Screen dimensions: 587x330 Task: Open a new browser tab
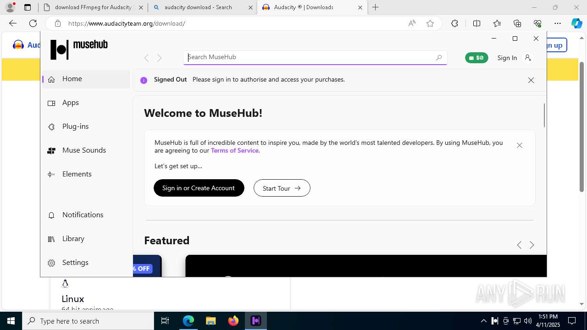coord(376,7)
